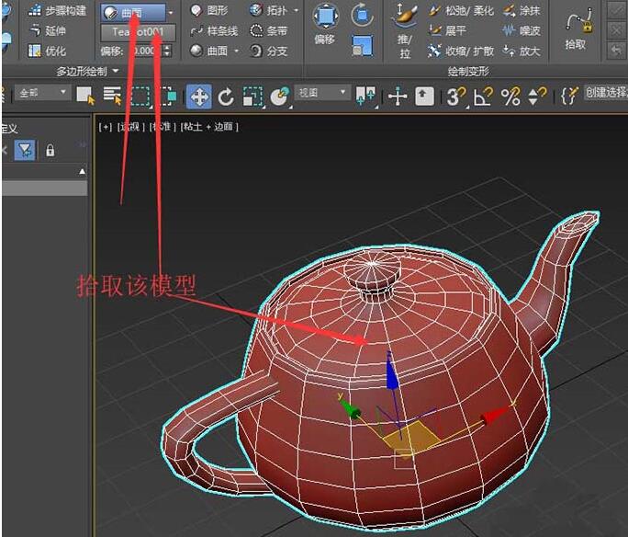628x537 pixels.
Task: Toggle Angle Snap in main toolbar
Action: click(483, 96)
